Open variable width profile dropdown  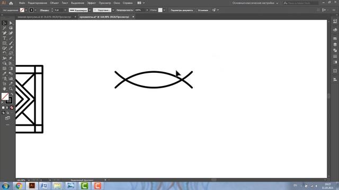point(90,10)
